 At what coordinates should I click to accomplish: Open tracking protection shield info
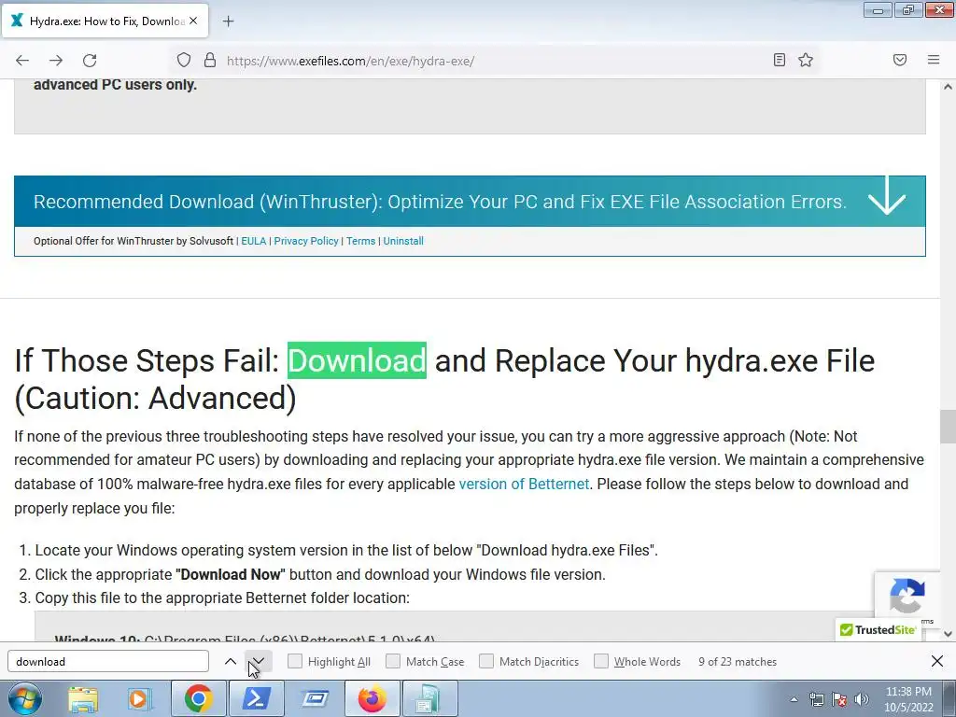point(184,60)
